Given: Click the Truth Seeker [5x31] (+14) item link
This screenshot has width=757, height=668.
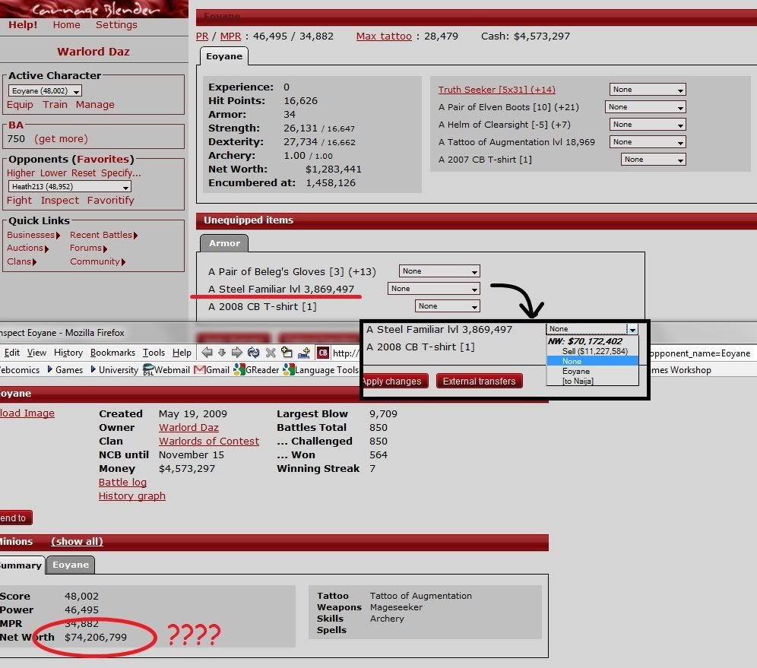Looking at the screenshot, I should [497, 90].
